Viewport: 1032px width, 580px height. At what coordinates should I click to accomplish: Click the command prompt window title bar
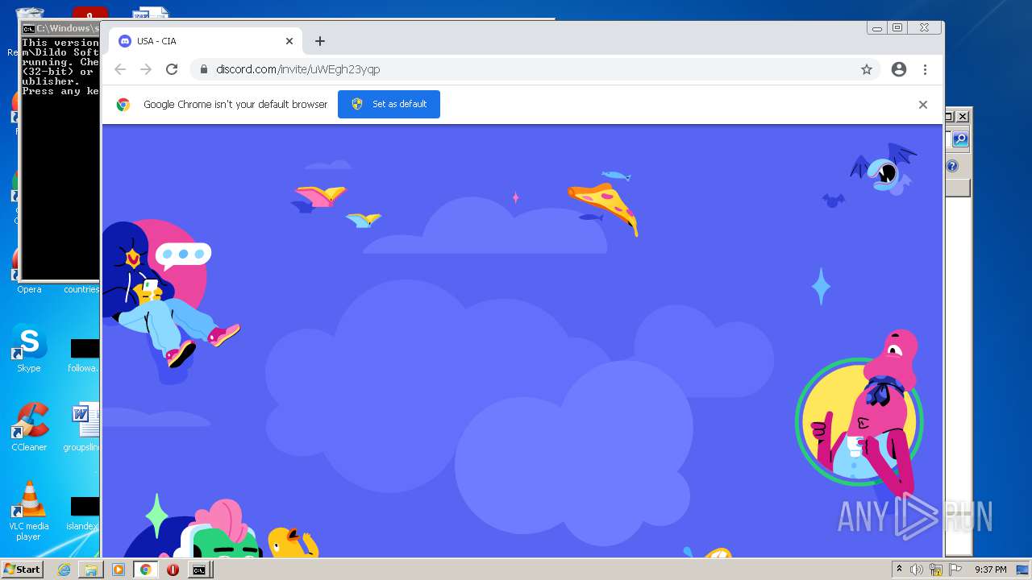60,28
